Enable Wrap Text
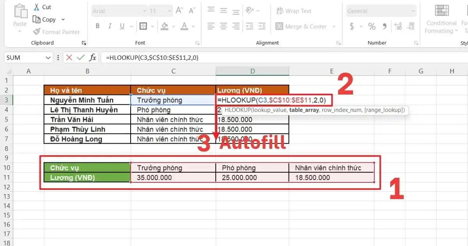 (x=294, y=11)
